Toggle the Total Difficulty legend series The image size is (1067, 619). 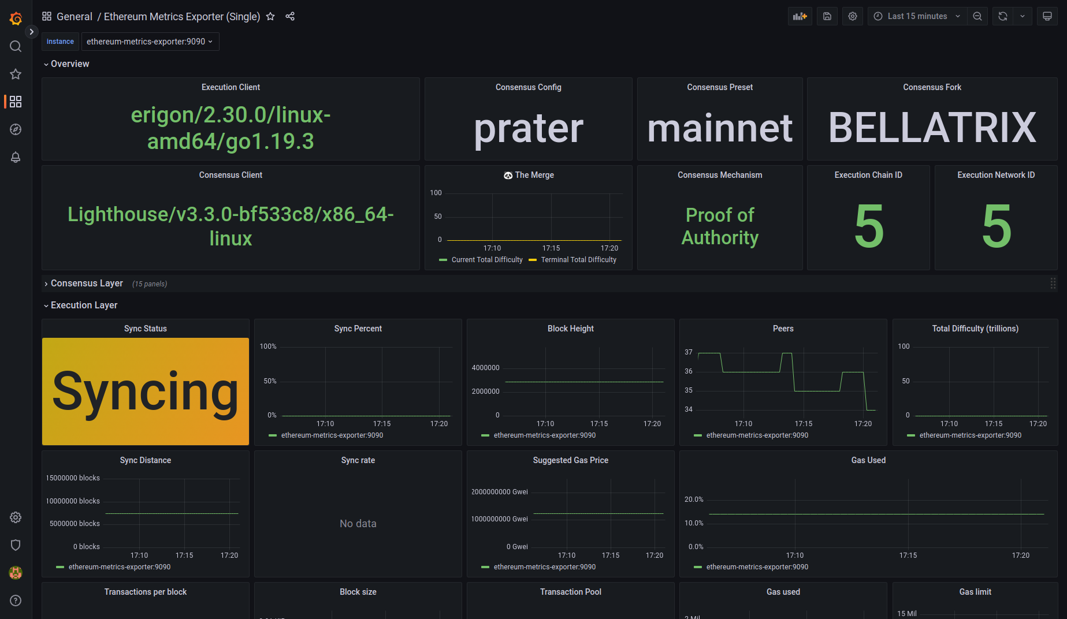coord(971,435)
